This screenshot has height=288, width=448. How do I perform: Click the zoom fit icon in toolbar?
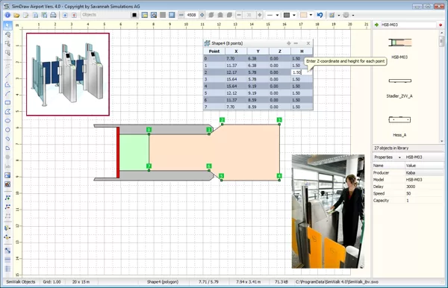[x=154, y=15]
